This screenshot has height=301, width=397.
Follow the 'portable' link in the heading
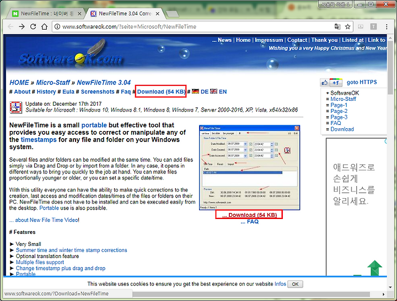(94, 125)
